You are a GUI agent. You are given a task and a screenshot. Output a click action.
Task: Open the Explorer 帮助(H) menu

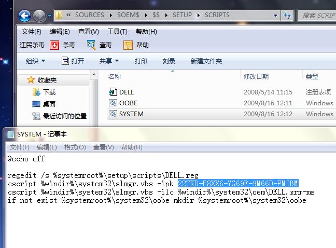point(146,32)
